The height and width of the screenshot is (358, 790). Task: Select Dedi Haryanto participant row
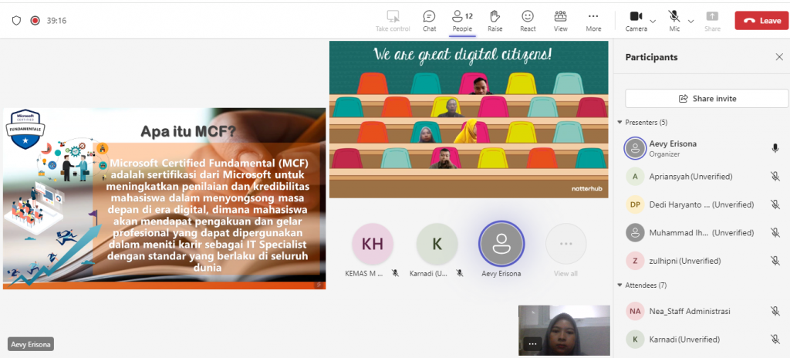[702, 204]
